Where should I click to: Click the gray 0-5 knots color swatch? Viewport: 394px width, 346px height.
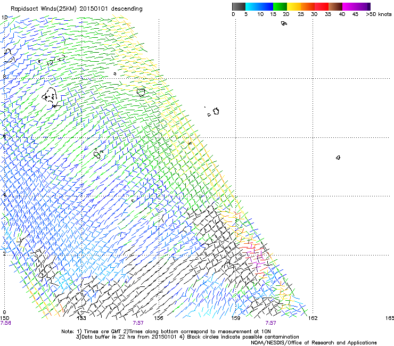click(x=239, y=6)
